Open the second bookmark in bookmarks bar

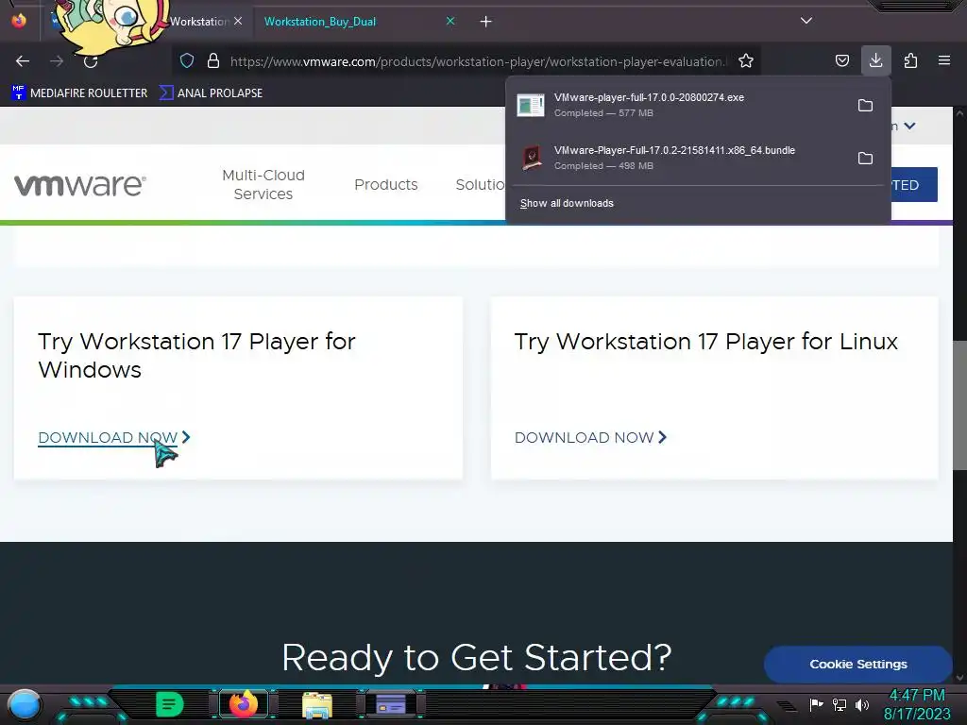point(211,93)
